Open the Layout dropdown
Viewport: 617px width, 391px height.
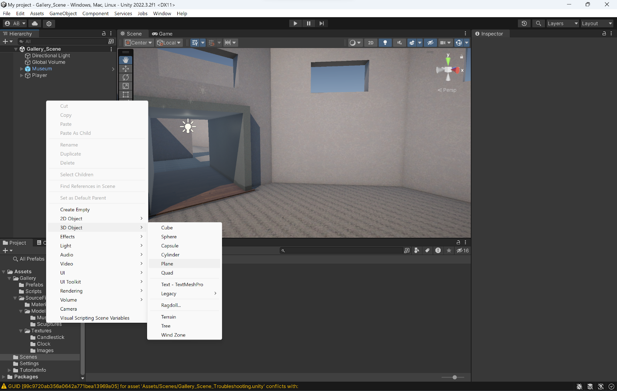click(x=597, y=23)
